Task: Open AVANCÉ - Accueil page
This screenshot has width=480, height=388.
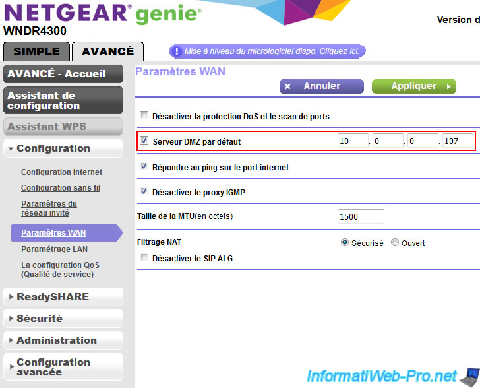Action: pos(63,74)
